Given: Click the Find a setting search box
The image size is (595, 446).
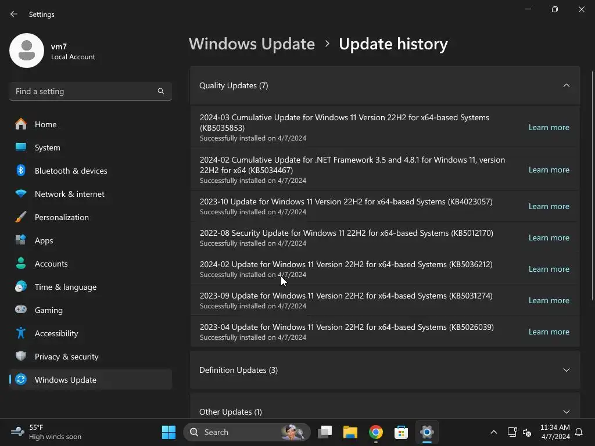Looking at the screenshot, I should [x=91, y=91].
